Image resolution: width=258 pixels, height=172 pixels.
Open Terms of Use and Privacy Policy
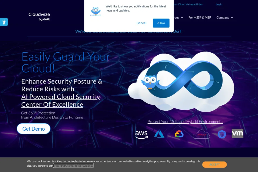tap(73, 166)
